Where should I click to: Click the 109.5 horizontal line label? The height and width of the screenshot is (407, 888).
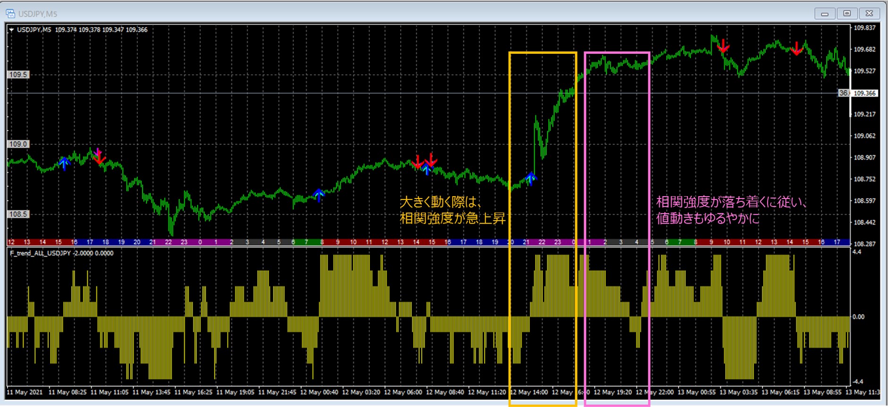[18, 75]
